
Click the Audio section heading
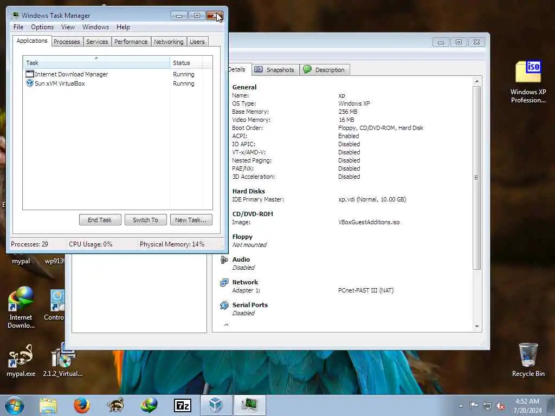point(241,259)
